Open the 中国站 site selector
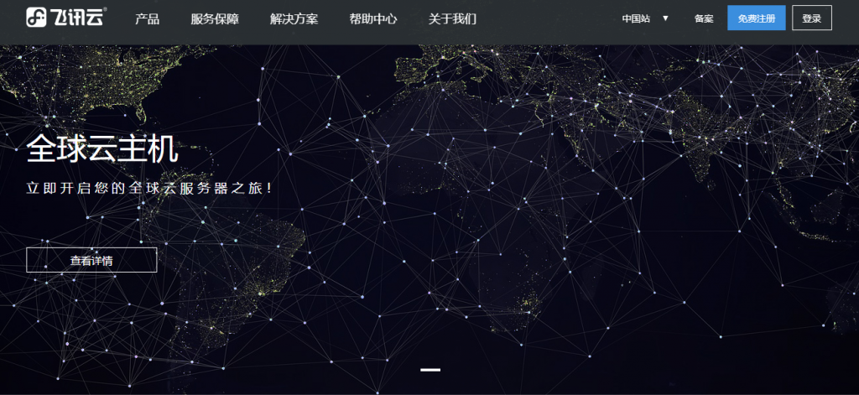Viewport: 859px width, 395px height. [x=637, y=18]
